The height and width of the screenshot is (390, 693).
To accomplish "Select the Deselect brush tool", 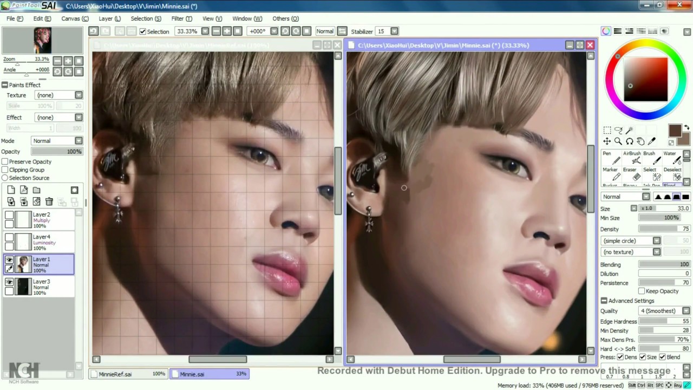I will click(x=672, y=174).
